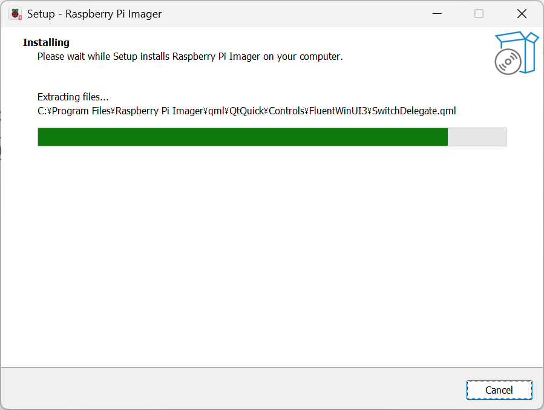The width and height of the screenshot is (544, 410).
Task: Click the "Setup - Raspberry Pi Imager" window title
Action: pyautogui.click(x=94, y=14)
